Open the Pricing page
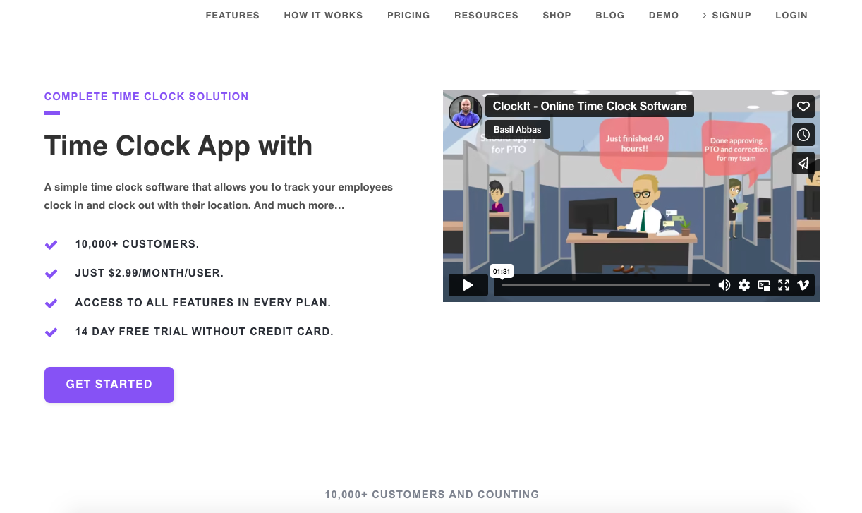862x513 pixels. pos(408,15)
